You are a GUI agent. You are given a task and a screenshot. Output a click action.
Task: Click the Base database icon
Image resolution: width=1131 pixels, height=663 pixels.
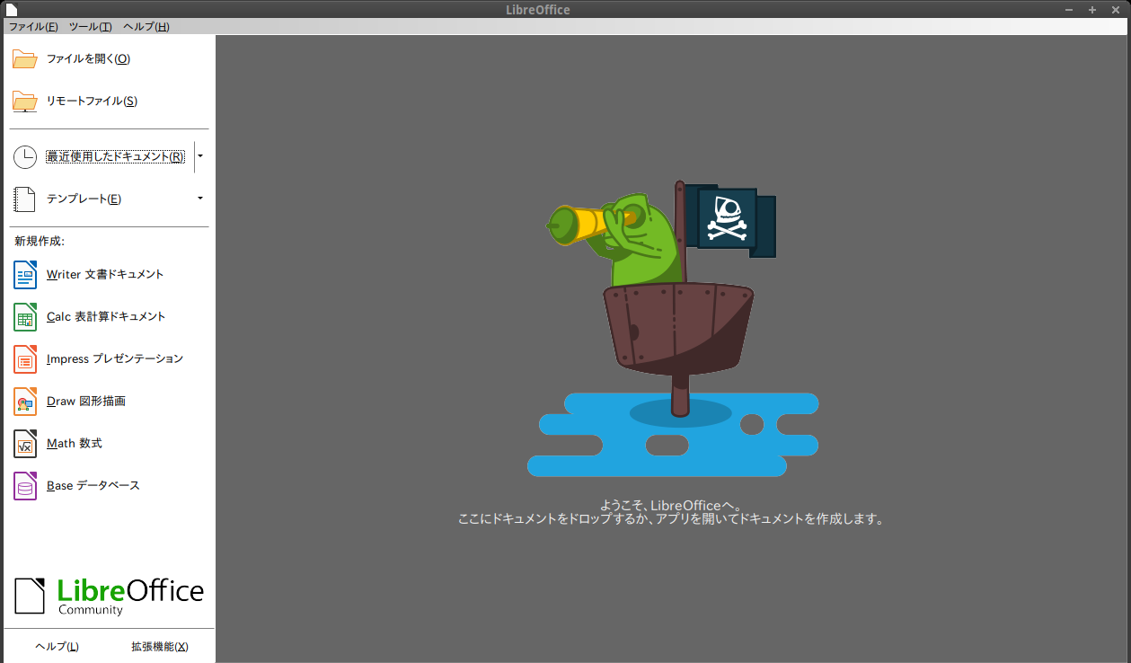(25, 485)
